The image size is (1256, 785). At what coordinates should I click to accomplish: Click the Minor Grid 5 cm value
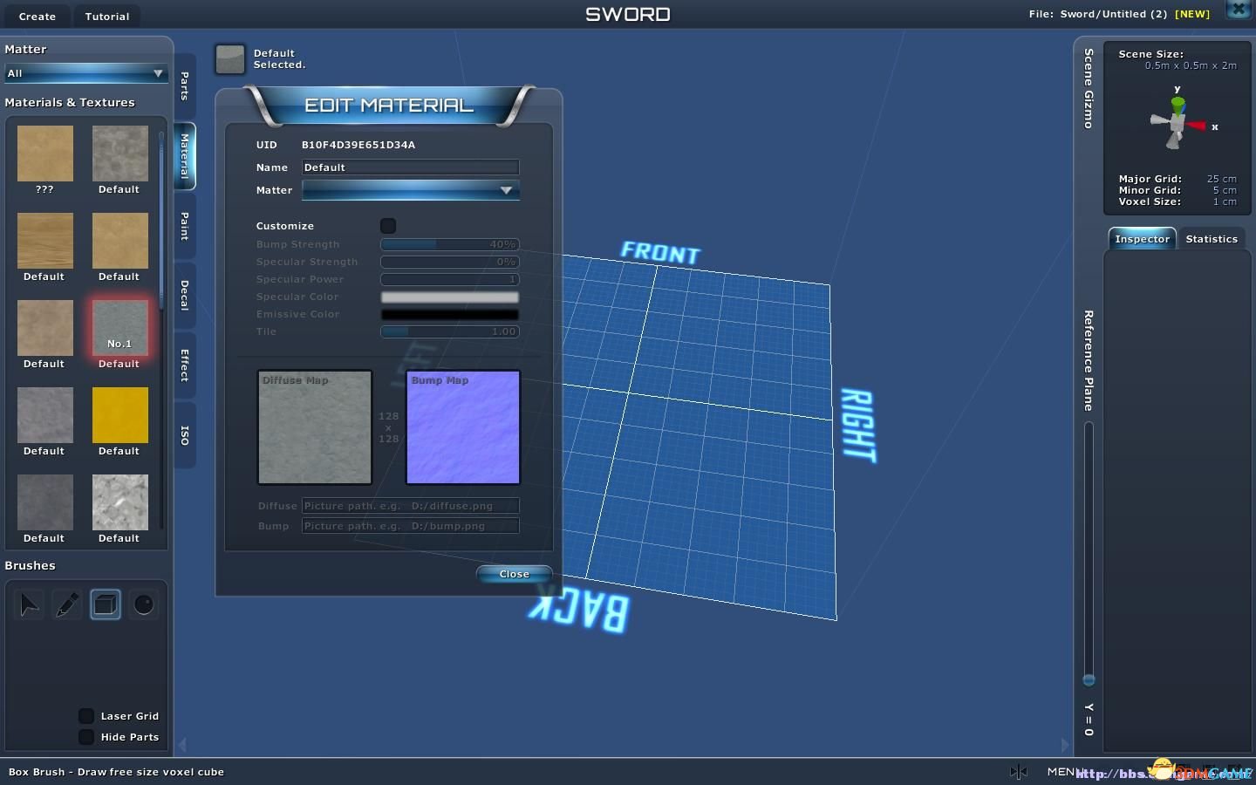pos(1225,190)
